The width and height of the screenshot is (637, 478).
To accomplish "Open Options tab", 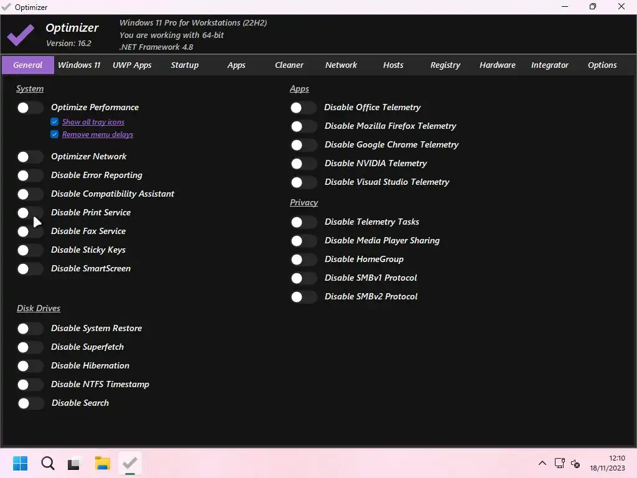I will pyautogui.click(x=602, y=65).
